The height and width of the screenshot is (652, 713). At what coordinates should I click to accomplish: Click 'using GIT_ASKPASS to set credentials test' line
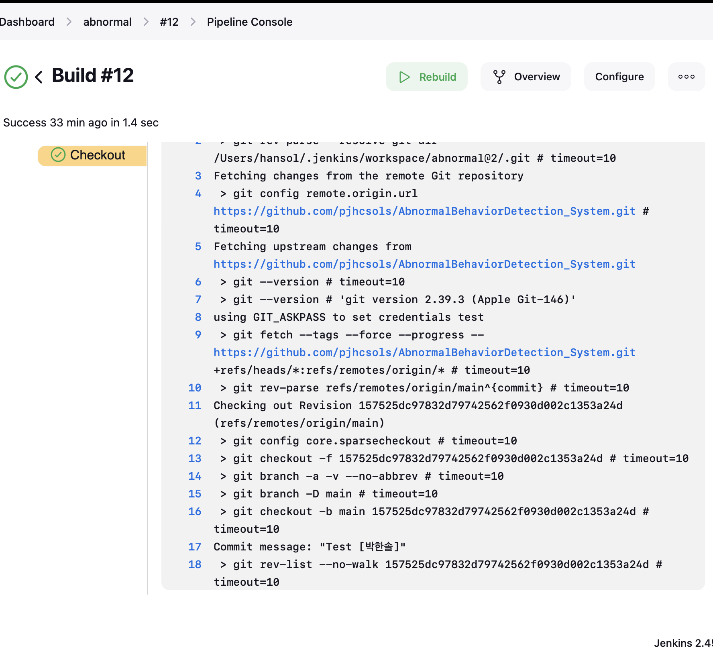pyautogui.click(x=348, y=317)
